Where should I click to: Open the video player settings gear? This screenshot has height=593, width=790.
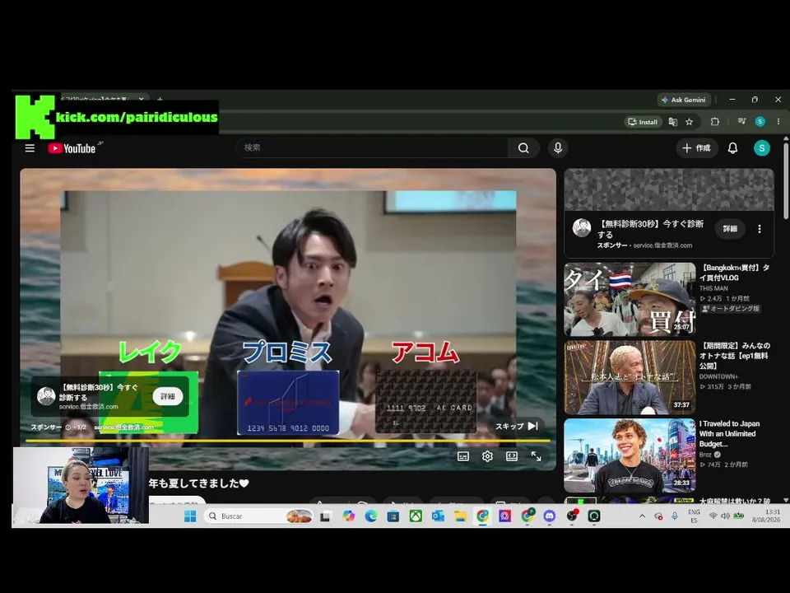487,456
